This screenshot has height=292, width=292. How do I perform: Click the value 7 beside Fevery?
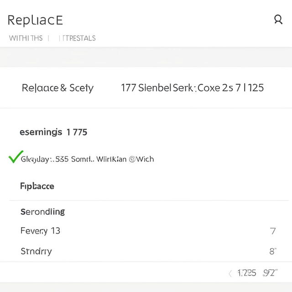(273, 231)
